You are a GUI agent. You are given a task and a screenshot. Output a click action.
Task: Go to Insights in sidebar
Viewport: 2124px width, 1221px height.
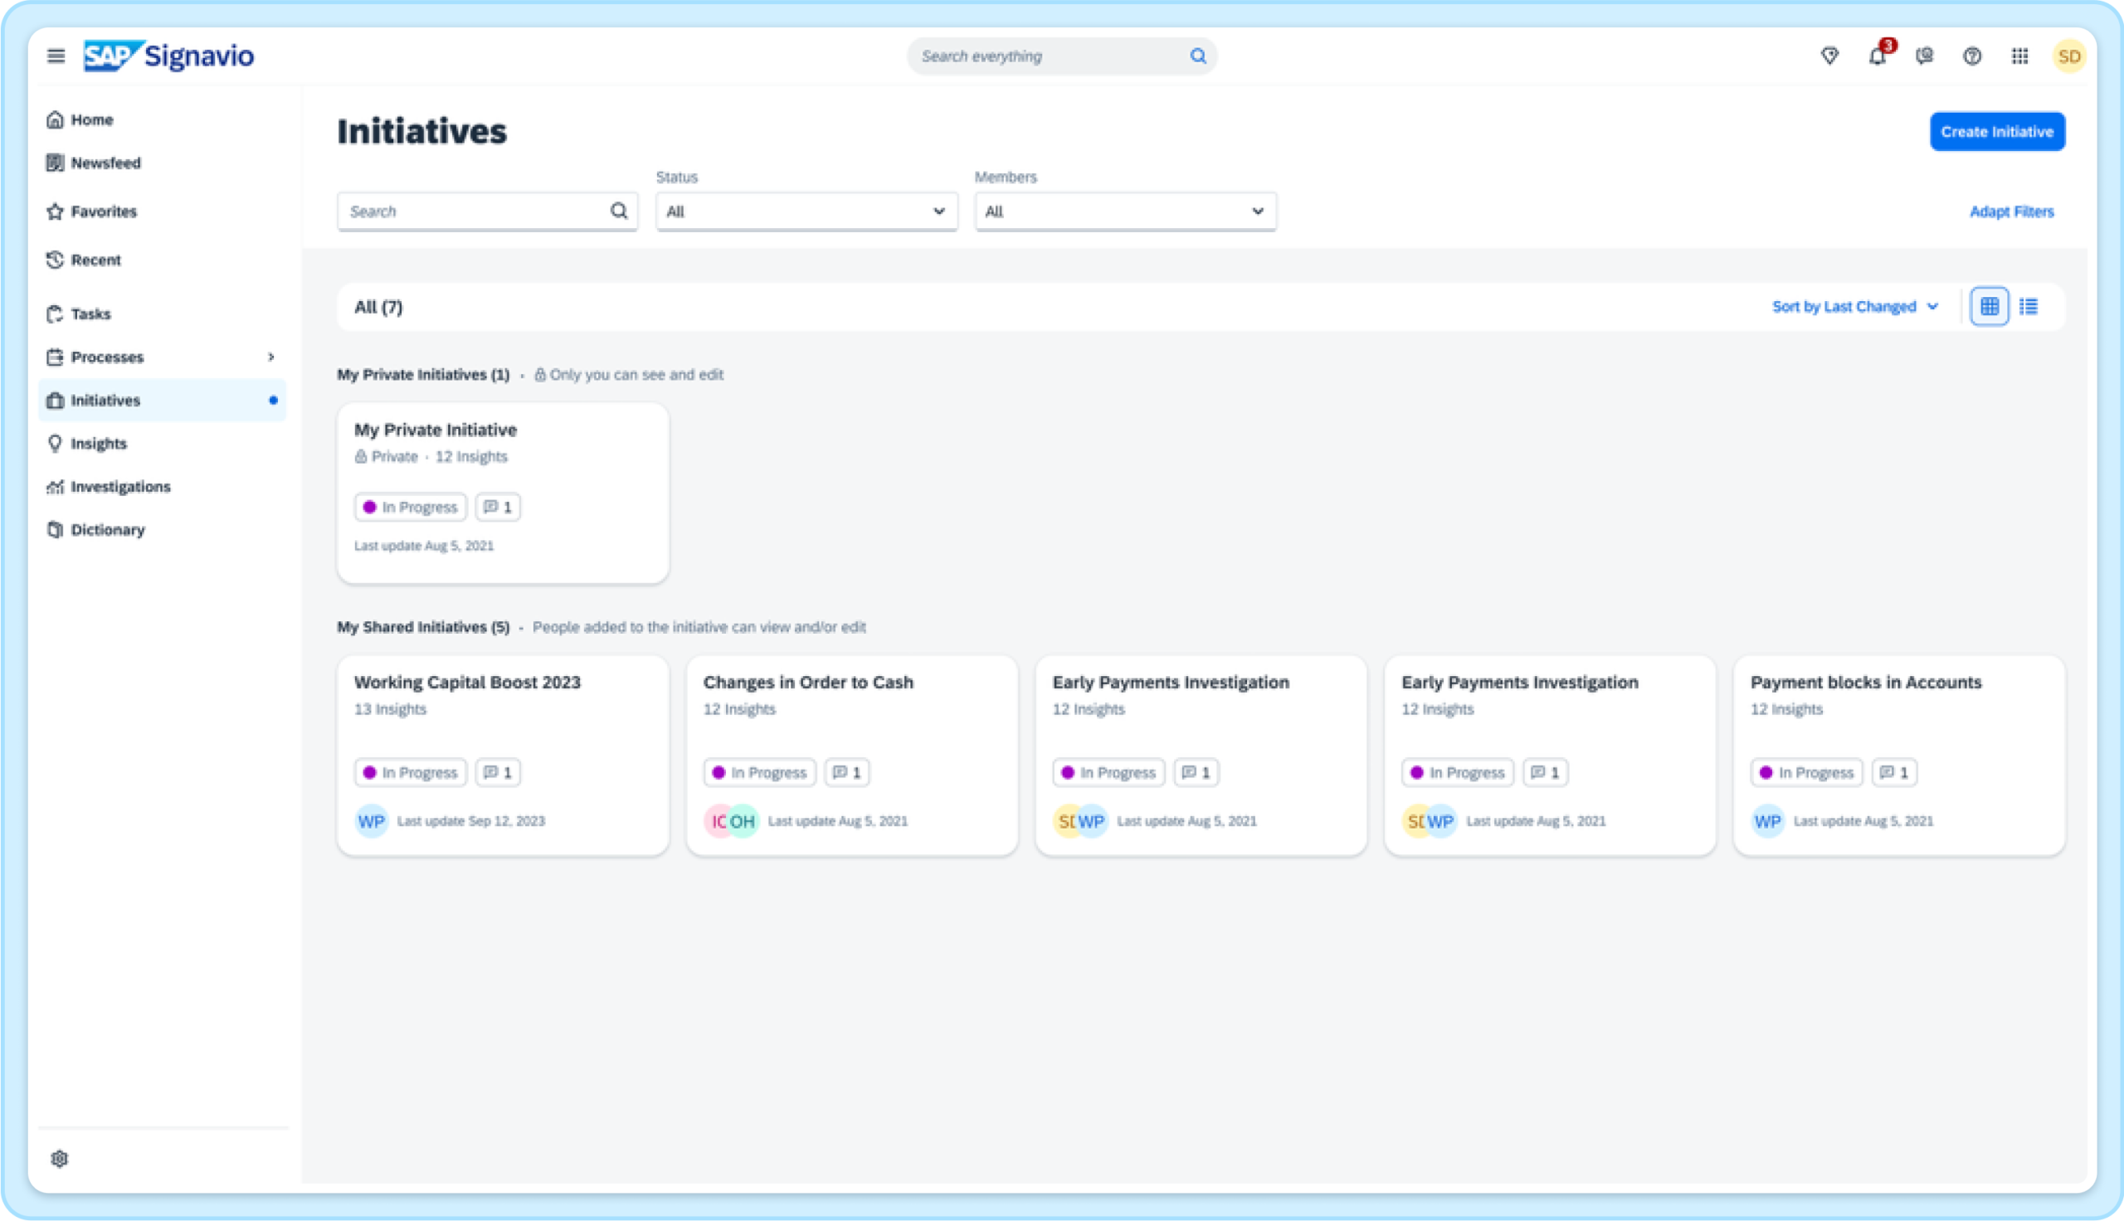[x=99, y=444]
